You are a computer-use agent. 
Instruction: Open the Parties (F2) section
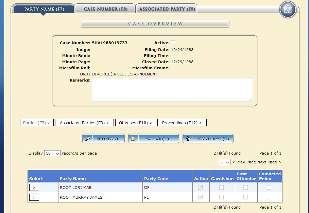tap(37, 123)
